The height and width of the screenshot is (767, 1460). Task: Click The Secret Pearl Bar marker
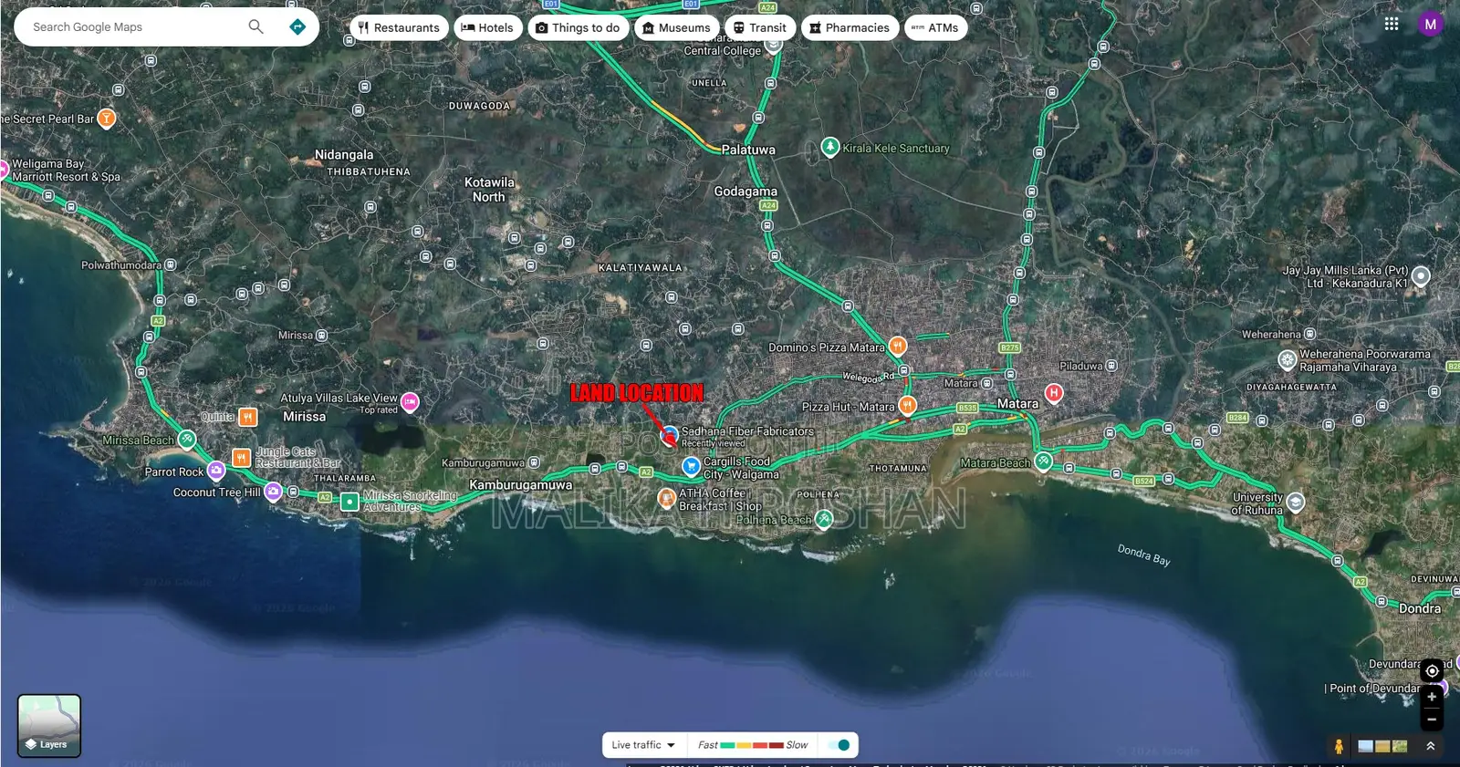(x=107, y=119)
